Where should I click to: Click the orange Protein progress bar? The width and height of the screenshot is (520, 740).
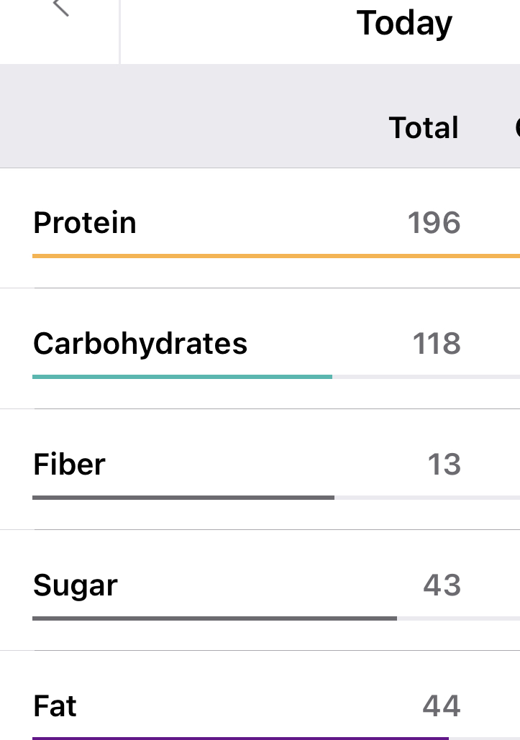pos(273,255)
